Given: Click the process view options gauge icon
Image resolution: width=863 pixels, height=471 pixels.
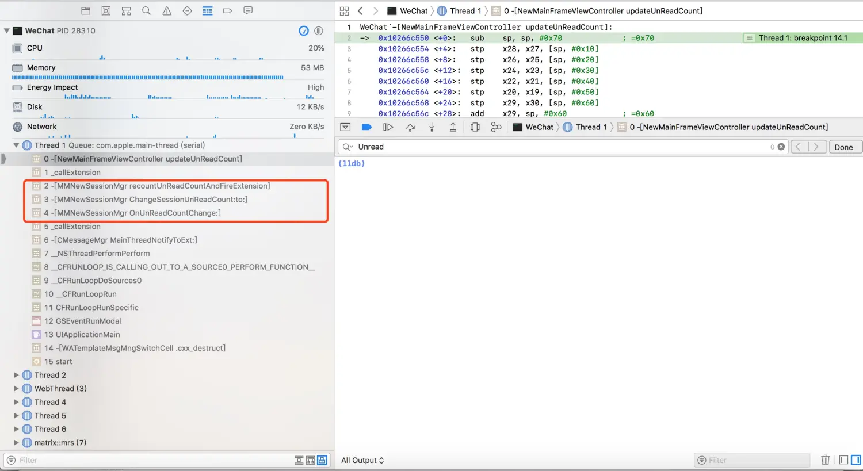Looking at the screenshot, I should (x=304, y=30).
